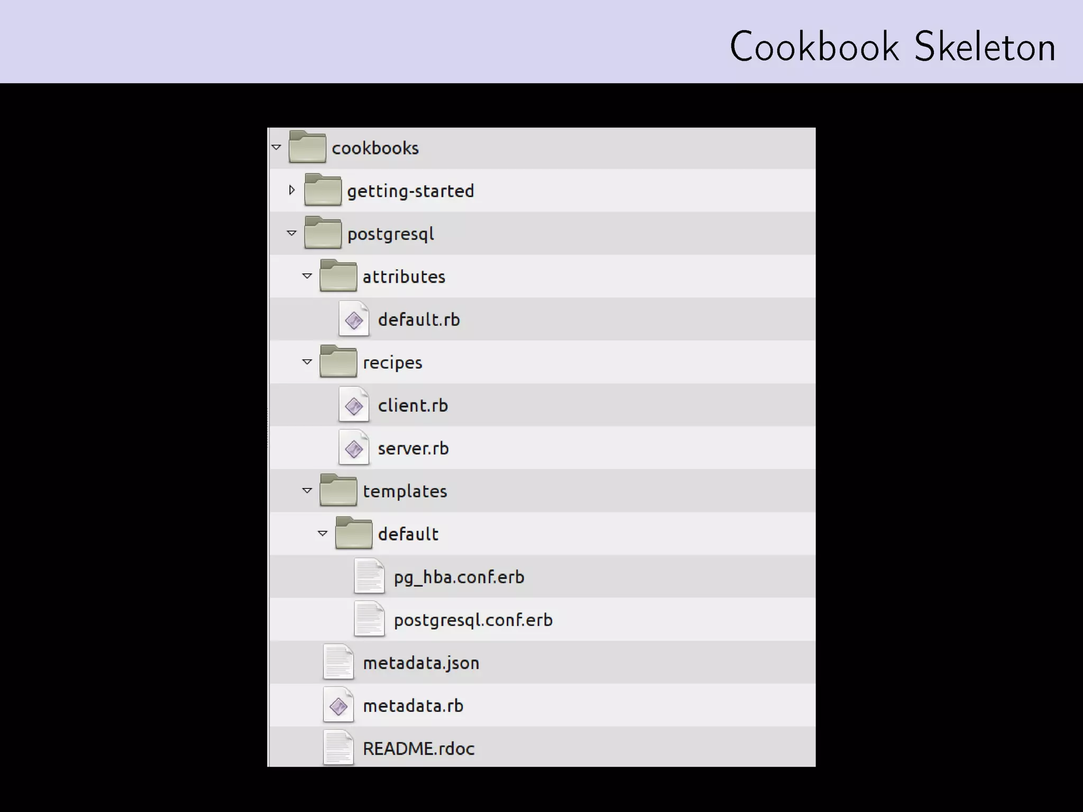Select the default.rb file name
This screenshot has width=1083, height=812.
click(x=419, y=319)
